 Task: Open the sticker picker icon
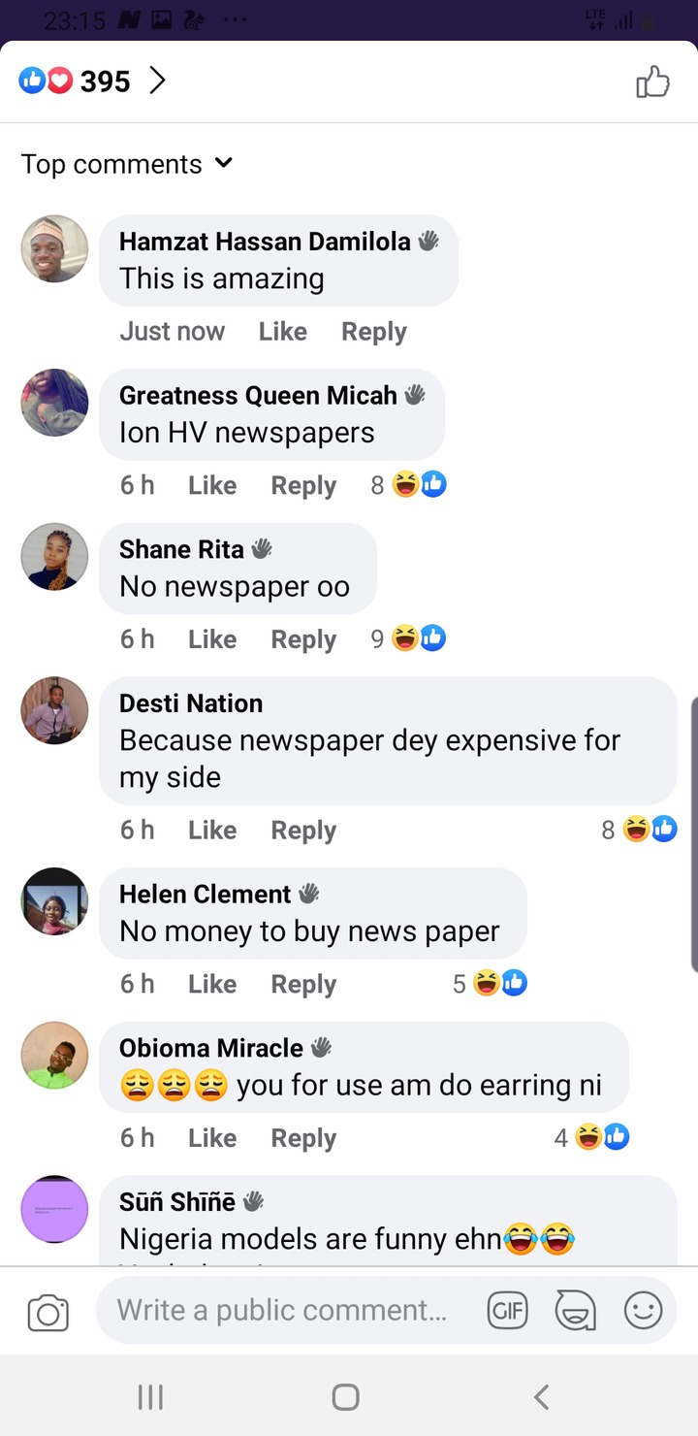pos(575,1312)
